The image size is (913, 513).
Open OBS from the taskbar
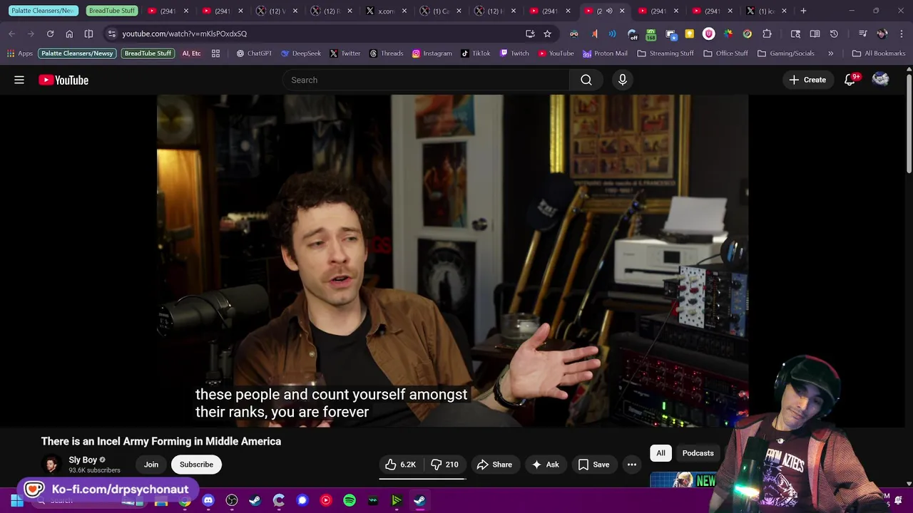coord(232,501)
